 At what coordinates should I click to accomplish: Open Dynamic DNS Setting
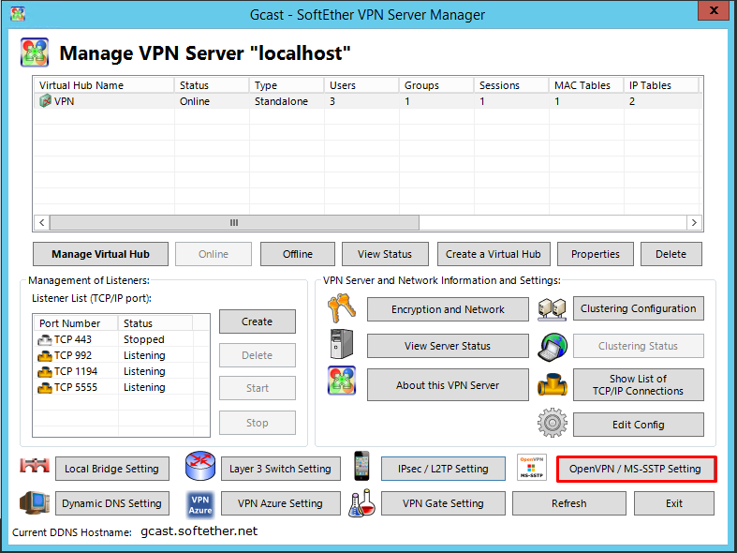(112, 503)
